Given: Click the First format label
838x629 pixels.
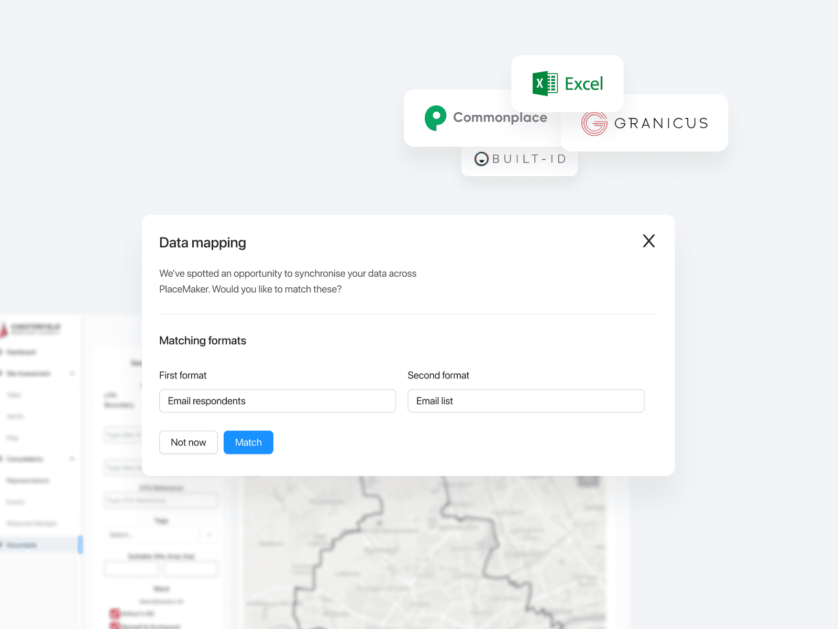Looking at the screenshot, I should [x=183, y=375].
